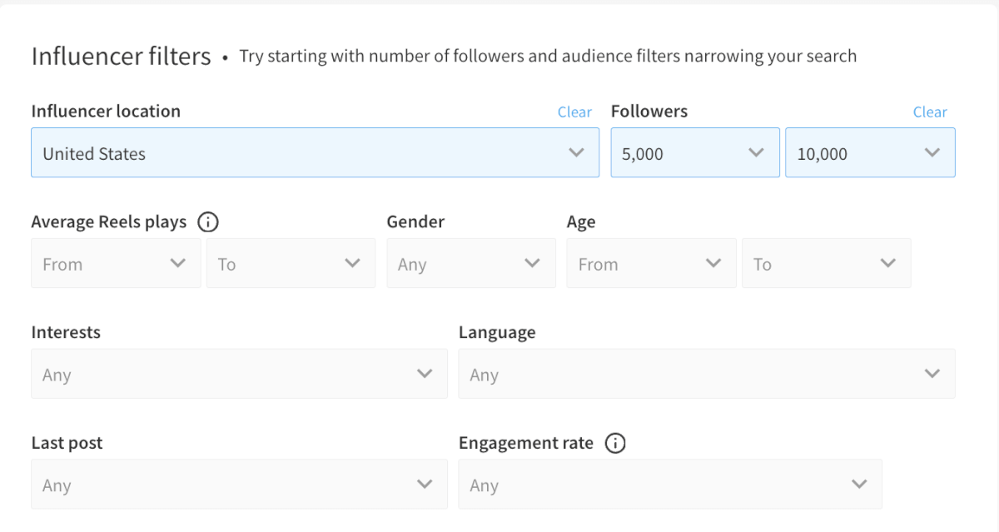Screen dimensions: 999x532
Task: Click the chevron on the Influencer location field
Action: [576, 152]
